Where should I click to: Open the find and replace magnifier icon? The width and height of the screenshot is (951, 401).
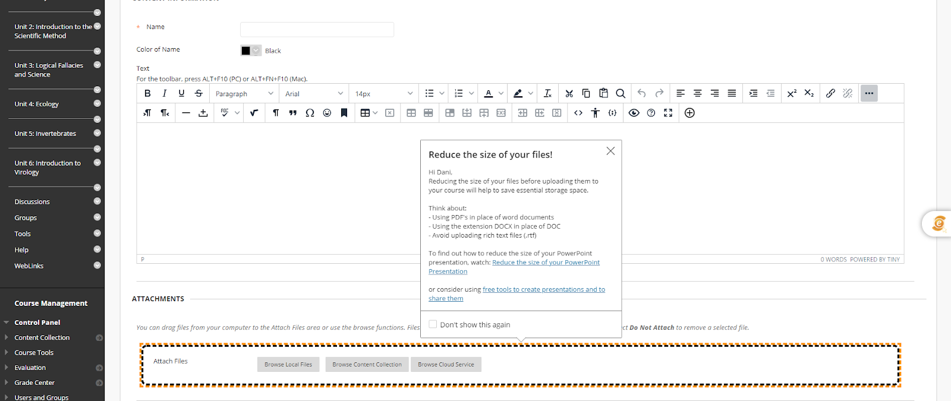point(621,93)
